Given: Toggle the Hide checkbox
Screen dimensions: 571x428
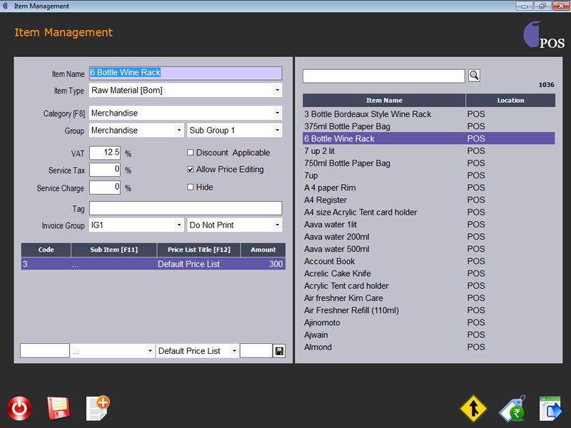Looking at the screenshot, I should 191,188.
